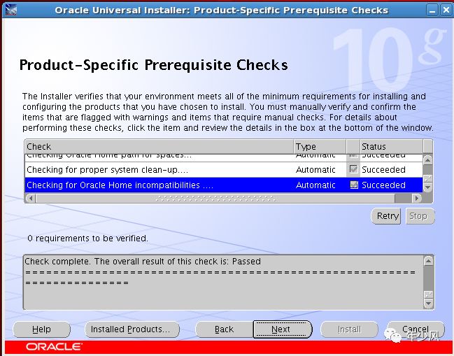Select 'Checking for Oracle Home incompatibilities' row

[224, 185]
